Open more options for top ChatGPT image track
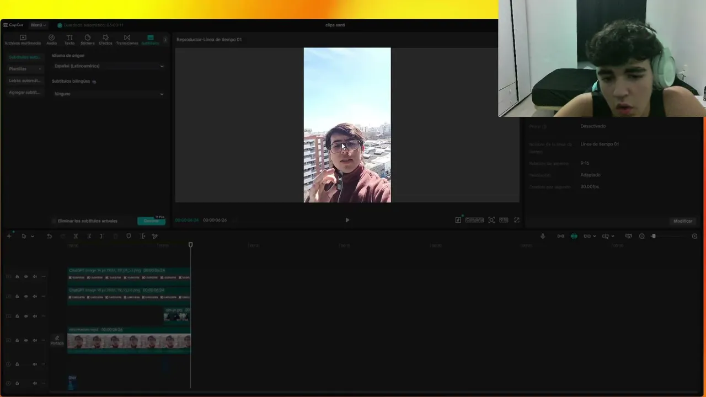The image size is (706, 397). click(x=44, y=277)
